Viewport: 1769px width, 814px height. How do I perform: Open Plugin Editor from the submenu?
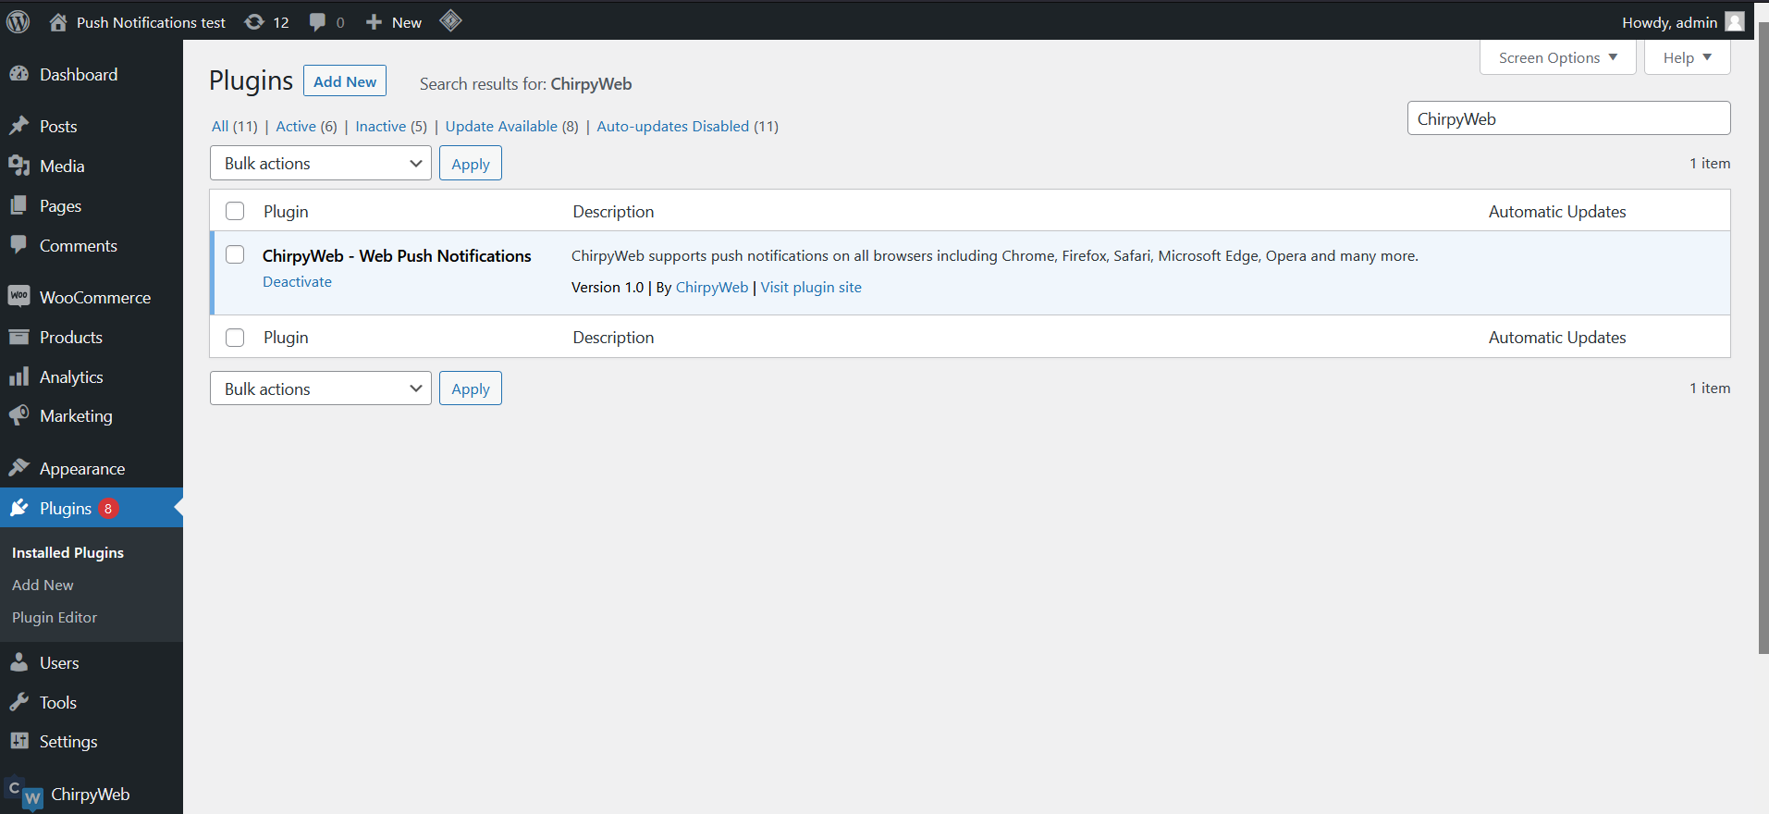(x=55, y=617)
